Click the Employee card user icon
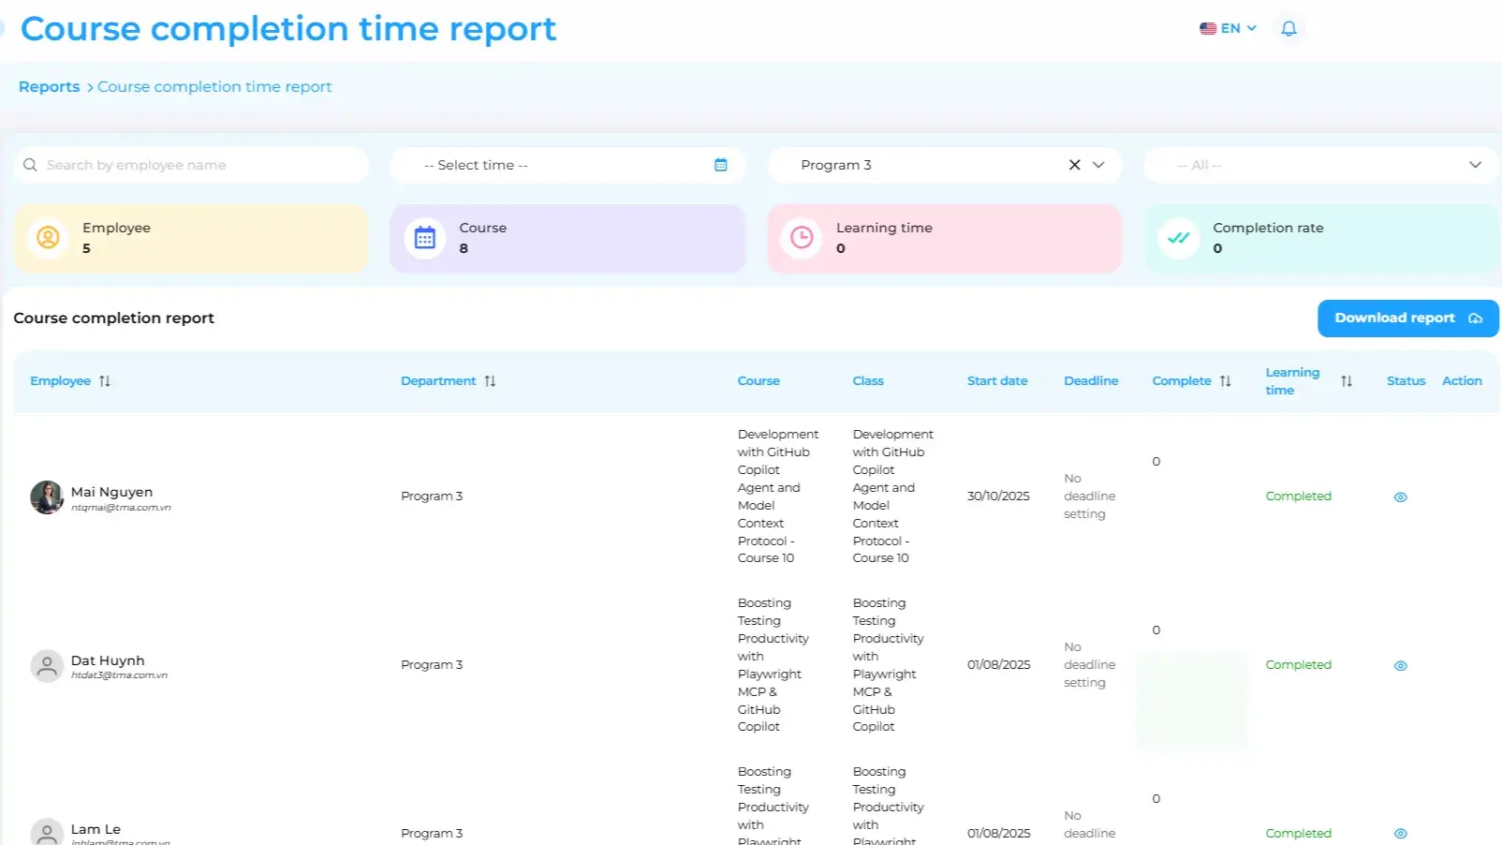1502x845 pixels. coord(48,238)
